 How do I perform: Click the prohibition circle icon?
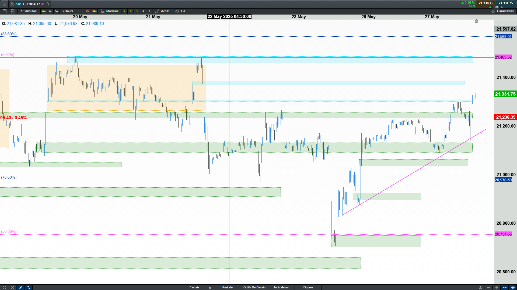(12, 287)
